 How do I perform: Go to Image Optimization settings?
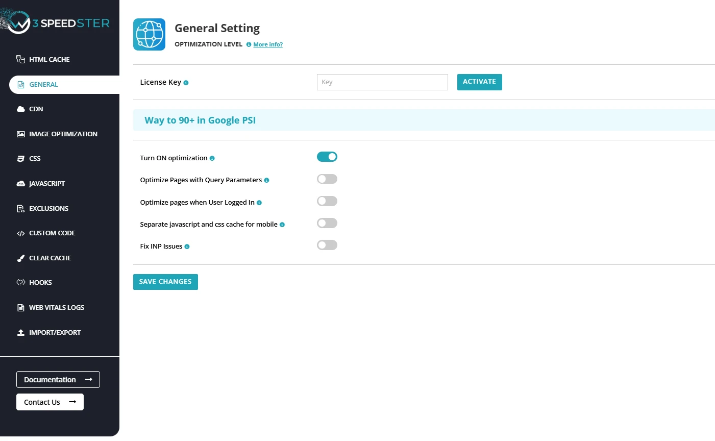tap(63, 134)
